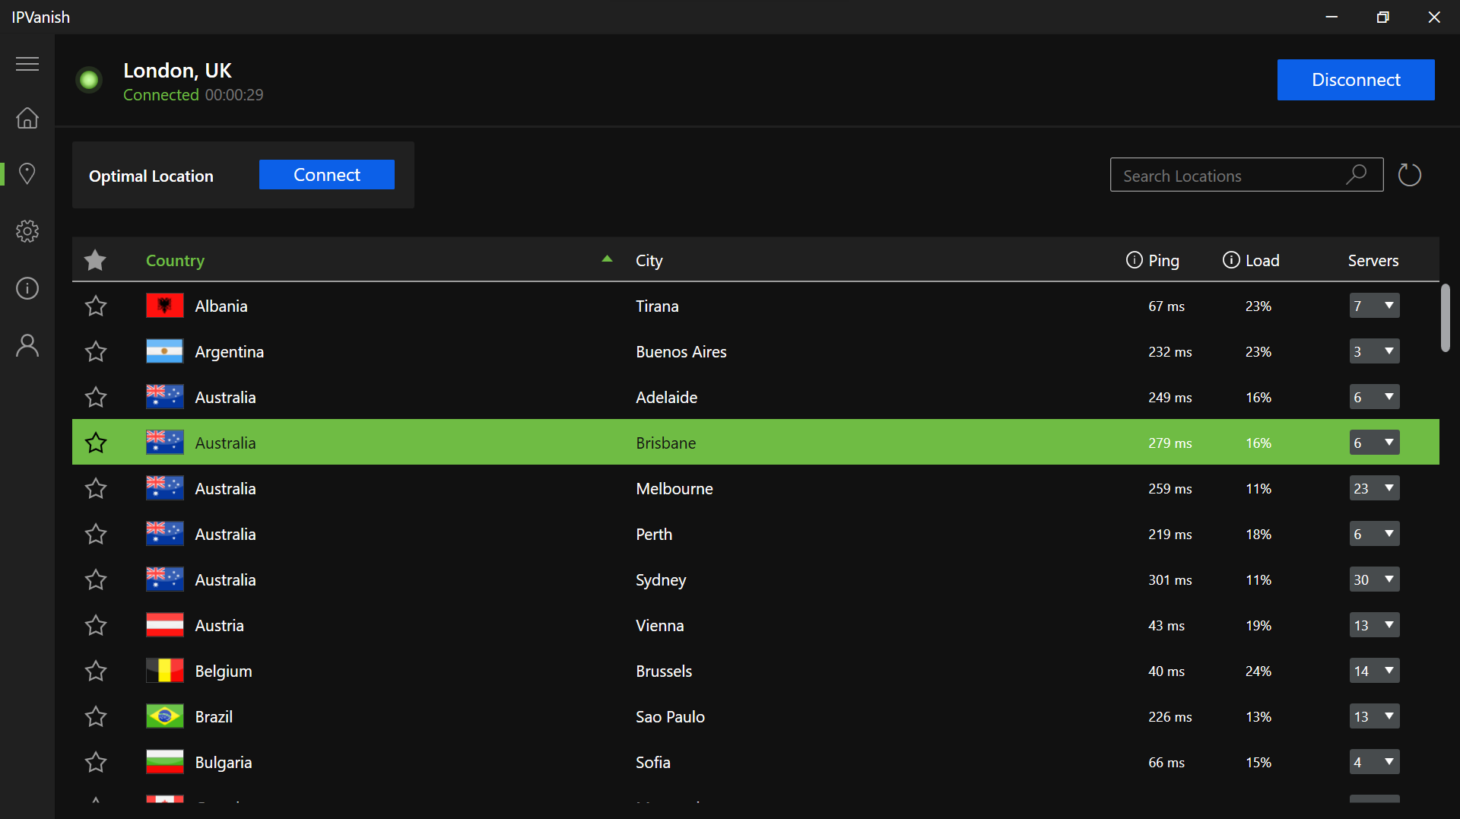This screenshot has width=1460, height=819.
Task: Click the Adelaide city name
Action: [x=666, y=397]
